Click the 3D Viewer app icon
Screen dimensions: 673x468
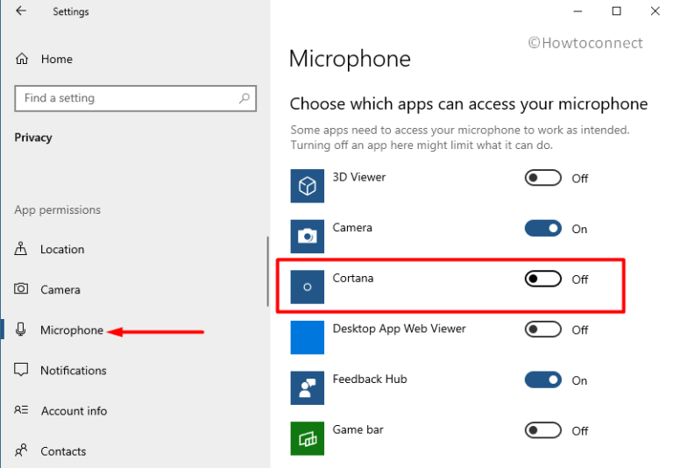(x=308, y=186)
